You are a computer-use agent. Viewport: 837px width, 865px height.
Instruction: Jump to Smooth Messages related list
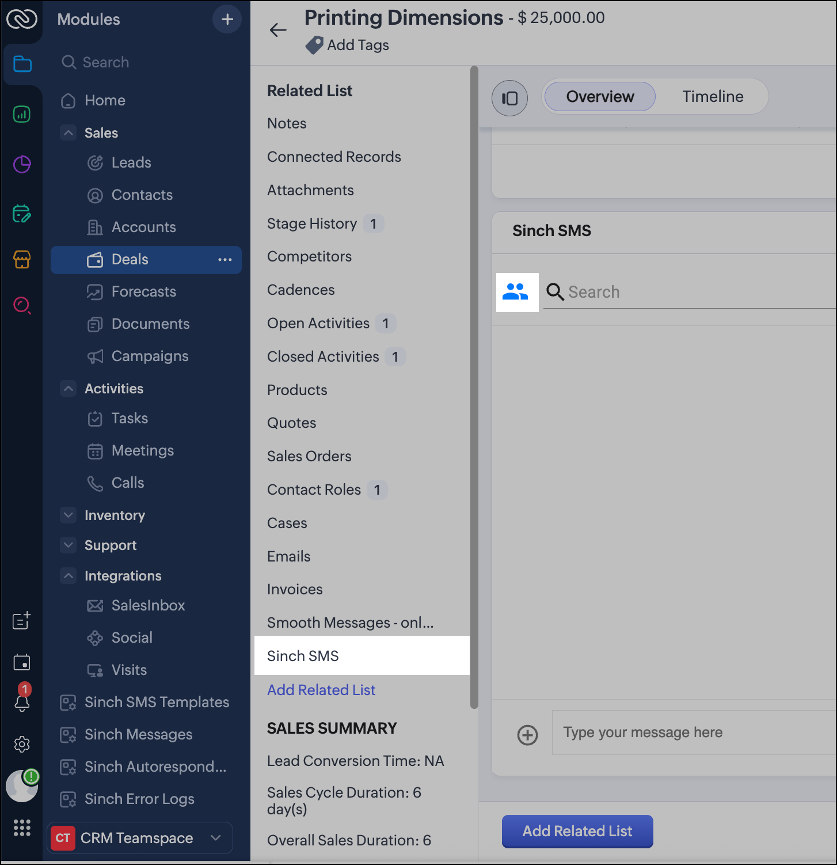[x=351, y=623]
